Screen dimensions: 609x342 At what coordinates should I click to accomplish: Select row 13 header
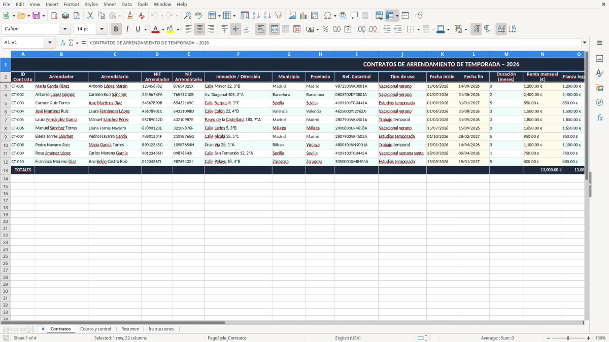pyautogui.click(x=6, y=170)
